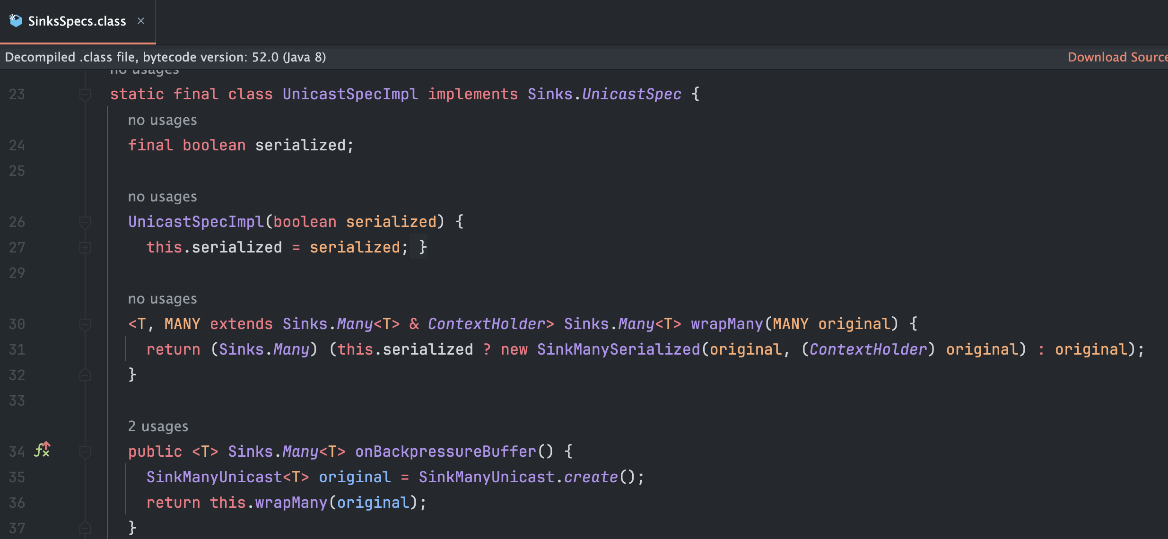Click the UnicastSpec interface name on line 23
1168x539 pixels.
click(x=631, y=95)
